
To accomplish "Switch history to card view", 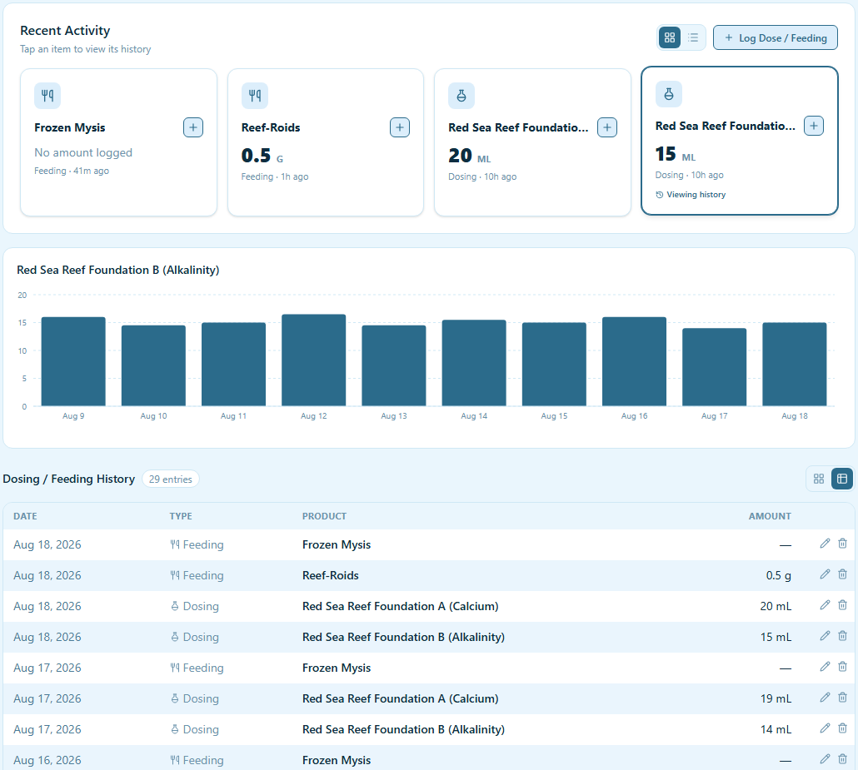I will 819,479.
